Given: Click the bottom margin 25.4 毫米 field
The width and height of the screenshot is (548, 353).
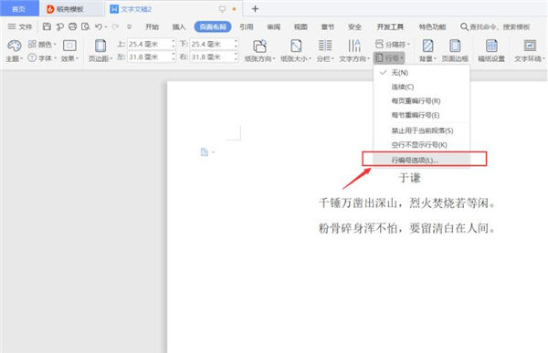Looking at the screenshot, I should tap(212, 45).
